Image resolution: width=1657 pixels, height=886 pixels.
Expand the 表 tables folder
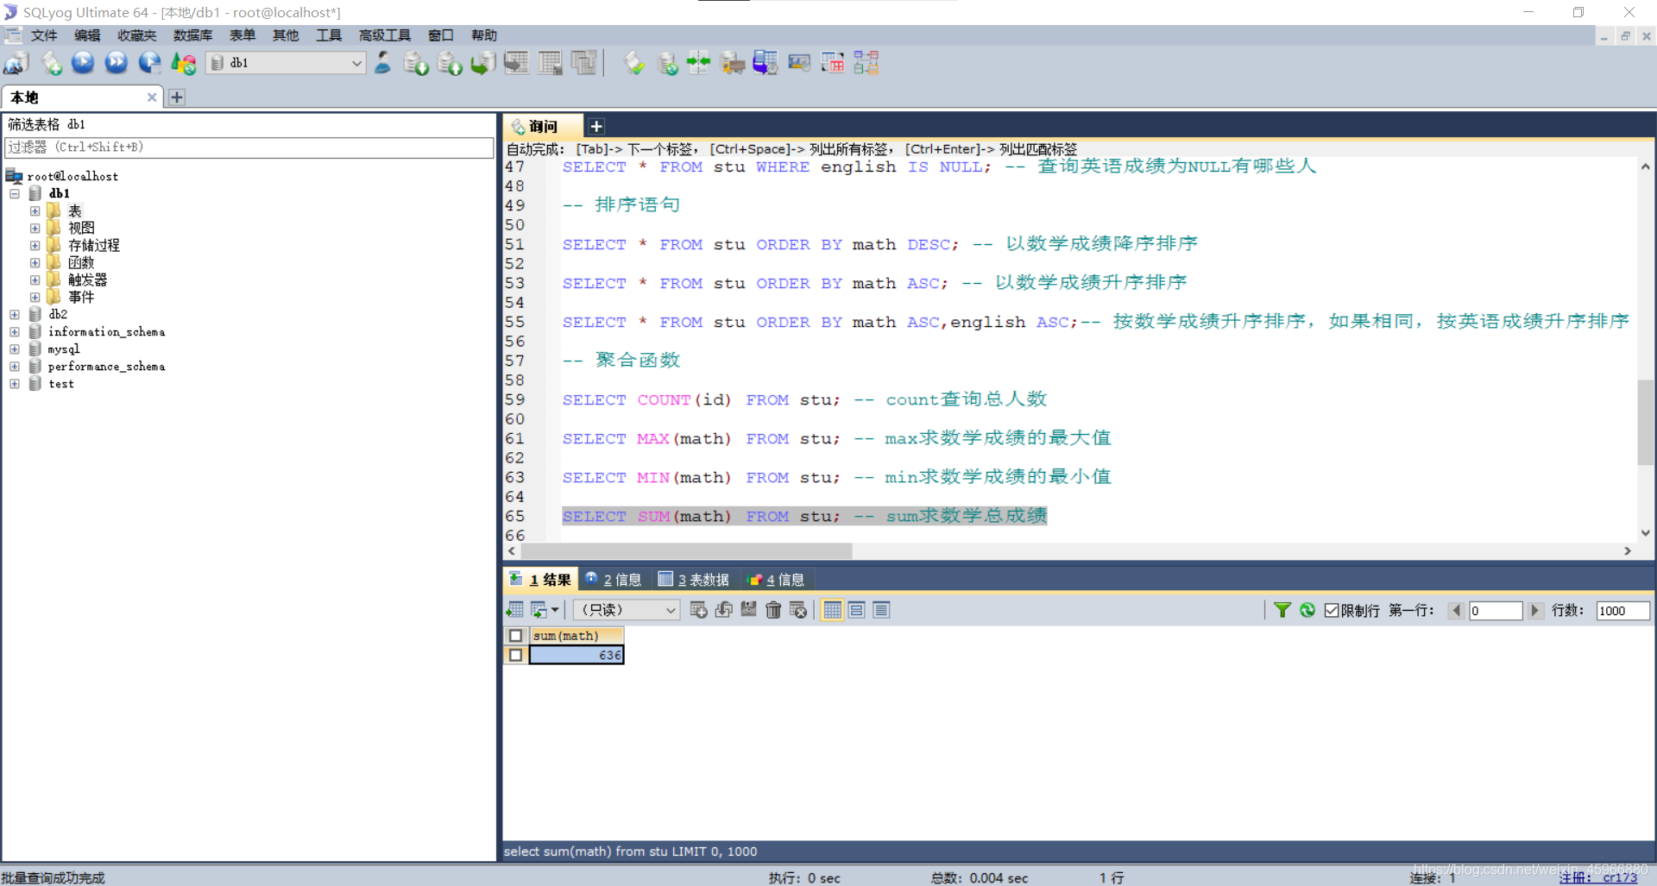(35, 211)
